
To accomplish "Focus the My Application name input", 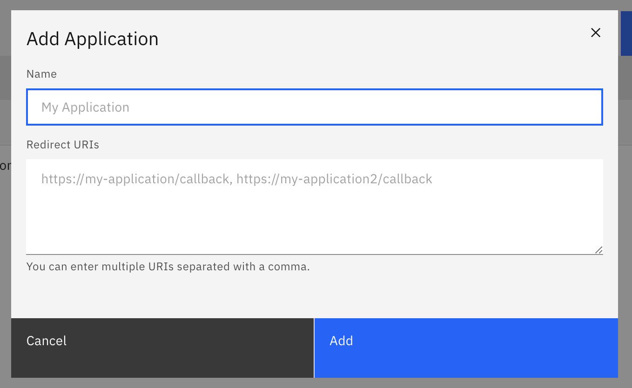I will (315, 107).
